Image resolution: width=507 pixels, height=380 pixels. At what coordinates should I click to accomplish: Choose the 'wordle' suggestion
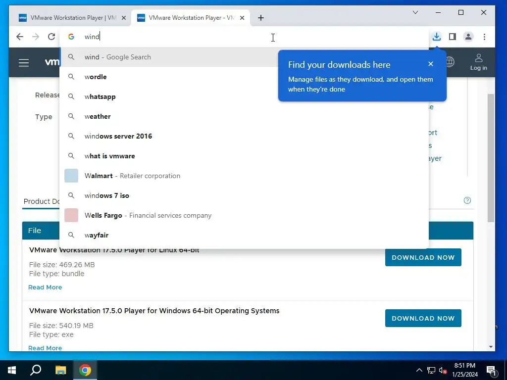tap(244, 77)
